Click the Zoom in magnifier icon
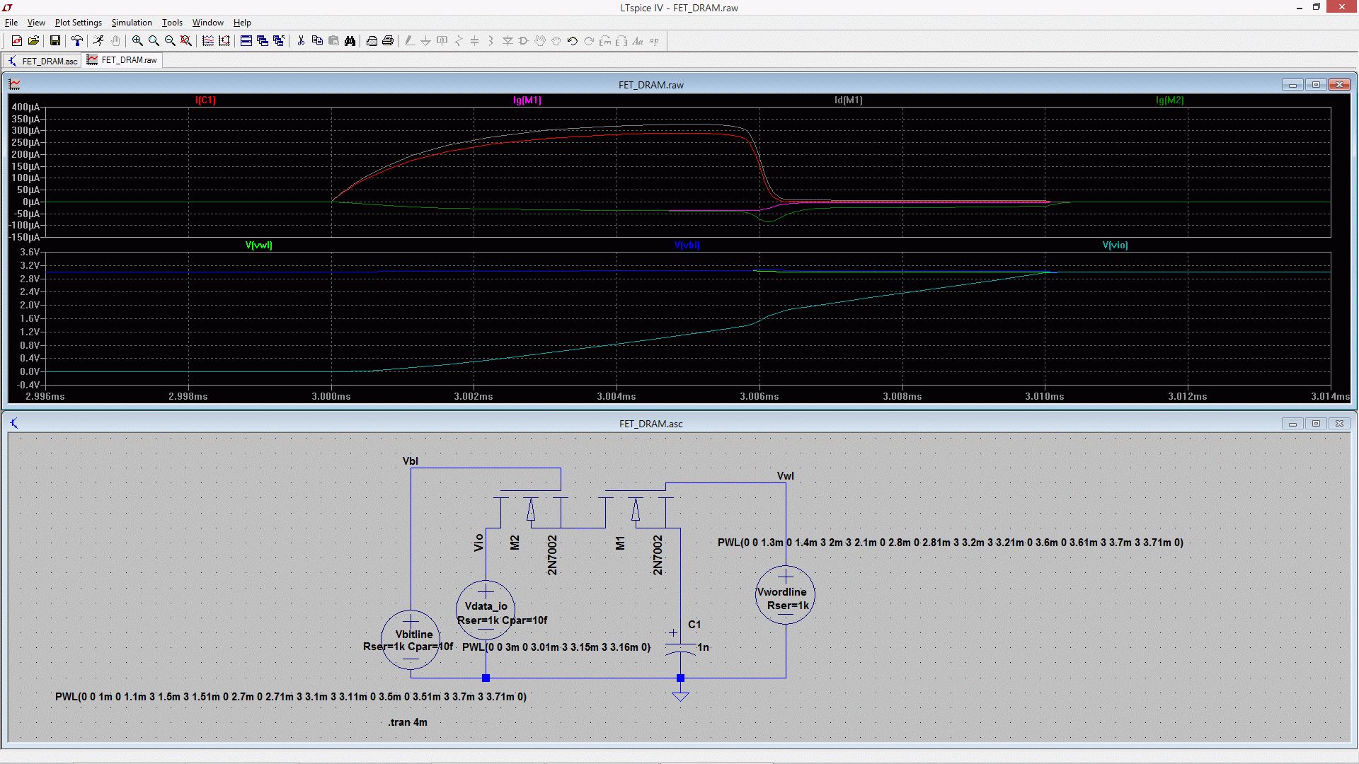The image size is (1359, 764). tap(137, 41)
